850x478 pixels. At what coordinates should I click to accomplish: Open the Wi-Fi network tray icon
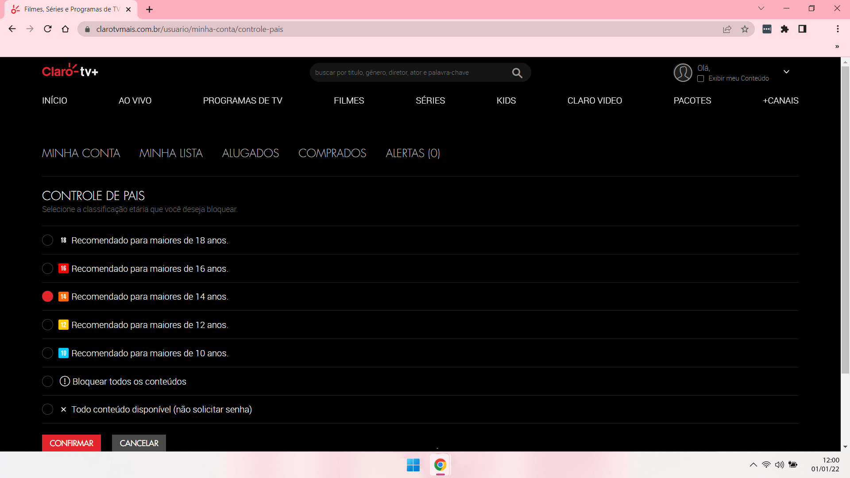coord(766,465)
